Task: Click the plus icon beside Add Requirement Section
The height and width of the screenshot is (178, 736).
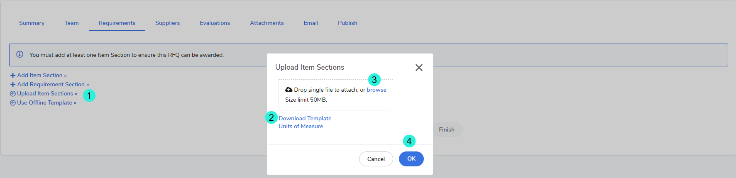Action: pyautogui.click(x=13, y=85)
